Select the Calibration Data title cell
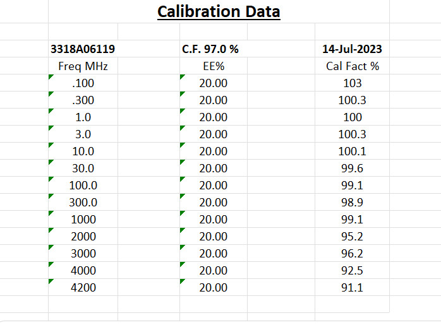Screen dimensions: 441x325 [219, 11]
